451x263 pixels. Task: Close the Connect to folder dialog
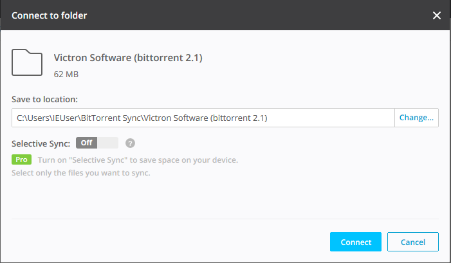pos(437,15)
